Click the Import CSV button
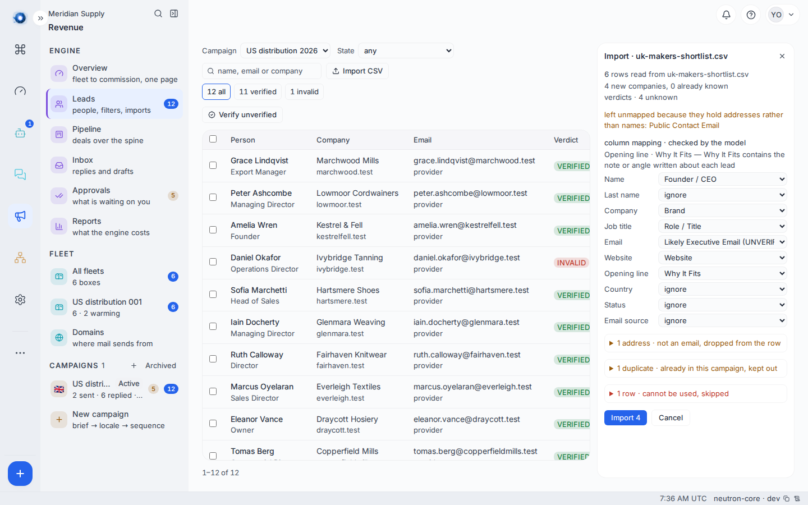Viewport: 808px width, 505px height. [357, 71]
